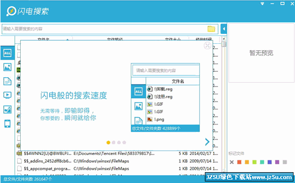Filter results by documents category
The width and height of the screenshot is (295, 183).
(7, 81)
